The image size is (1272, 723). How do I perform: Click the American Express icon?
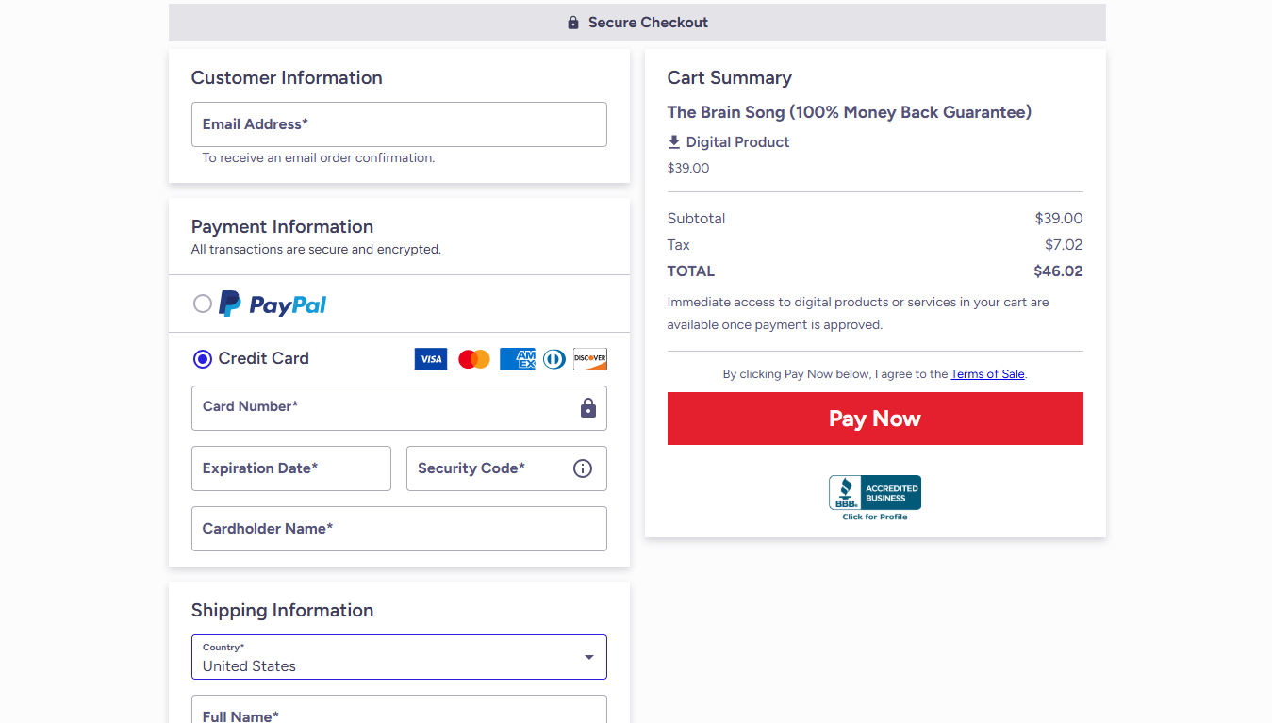pos(517,359)
